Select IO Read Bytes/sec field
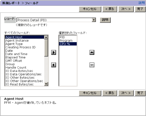Image resolution: width=146 pixels, height=116 pixels. tap(25, 84)
